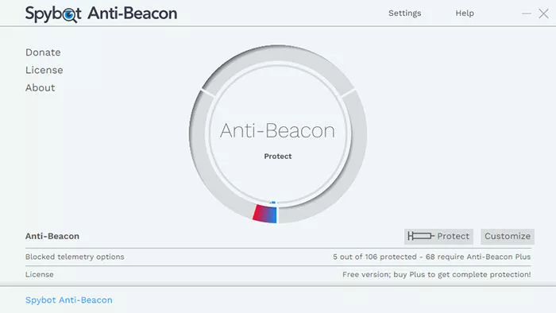Click the Spybot magnifier eye logo
Image resolution: width=556 pixels, height=313 pixels.
70,15
